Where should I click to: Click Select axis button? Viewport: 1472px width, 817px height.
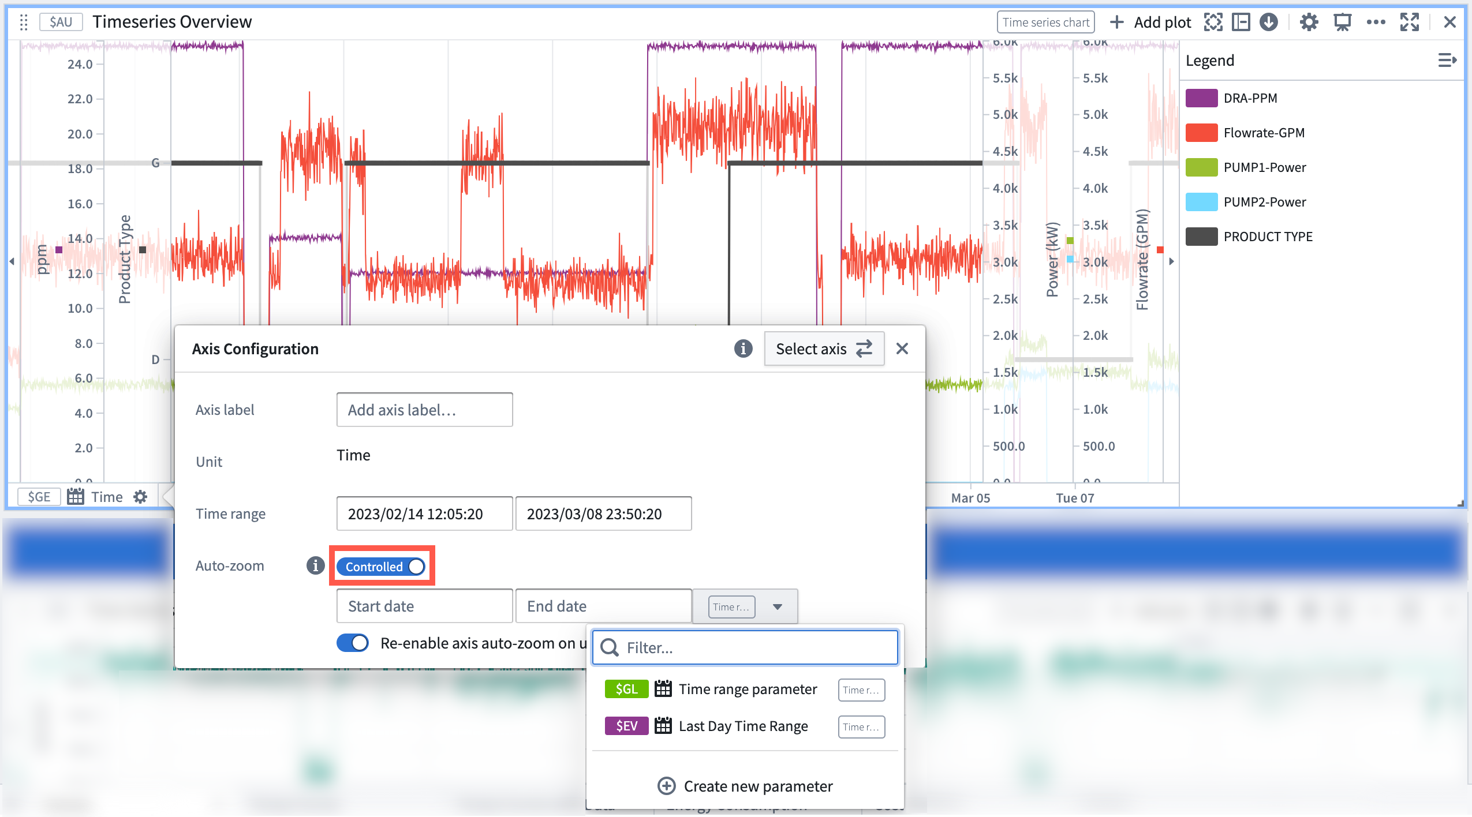coord(824,348)
